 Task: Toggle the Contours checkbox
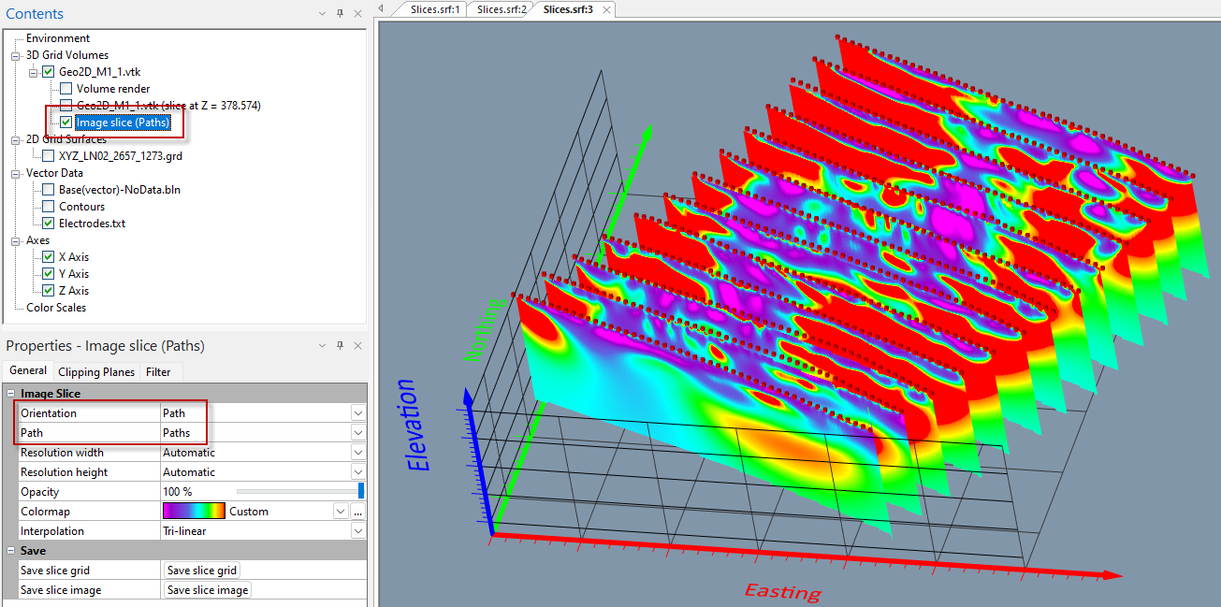[x=49, y=207]
